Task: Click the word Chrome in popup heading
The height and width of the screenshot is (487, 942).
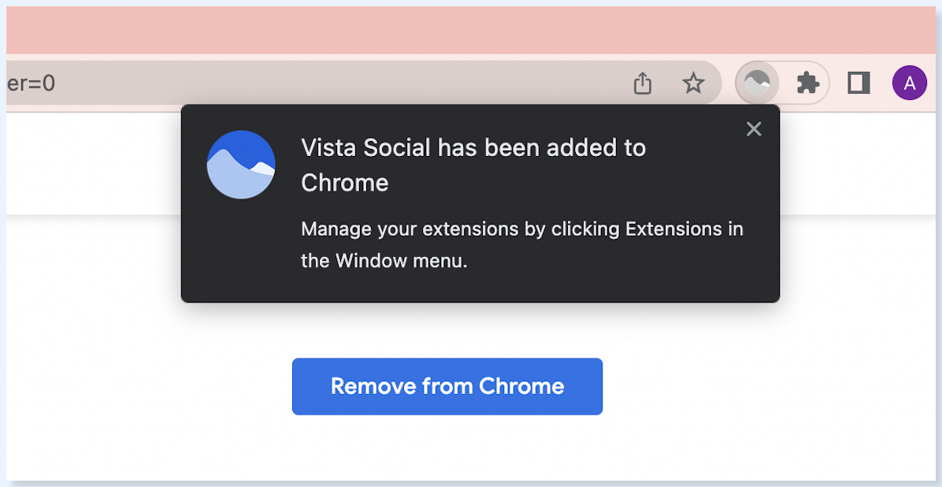Action: [x=344, y=183]
